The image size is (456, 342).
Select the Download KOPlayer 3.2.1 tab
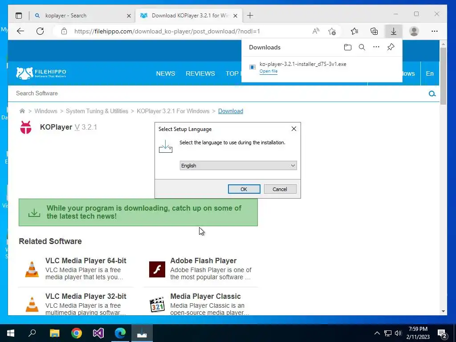190,16
